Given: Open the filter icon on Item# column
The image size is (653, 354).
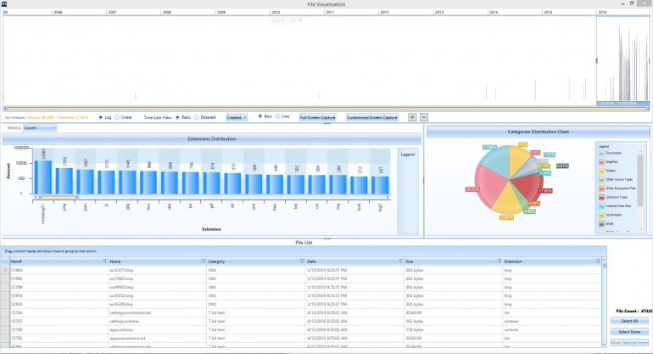Looking at the screenshot, I should 104,261.
